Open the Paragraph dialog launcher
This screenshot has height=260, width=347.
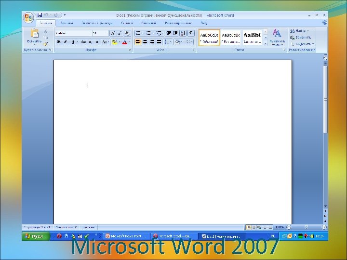click(193, 50)
